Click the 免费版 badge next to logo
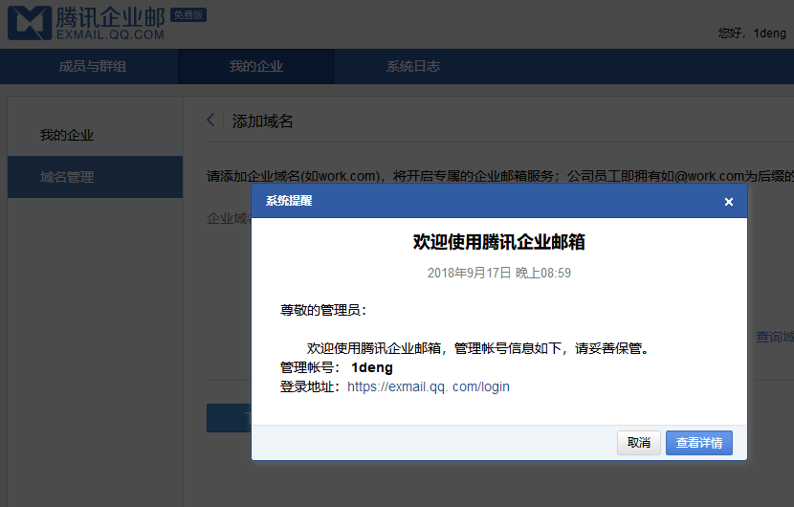This screenshot has height=507, width=794. [x=188, y=15]
